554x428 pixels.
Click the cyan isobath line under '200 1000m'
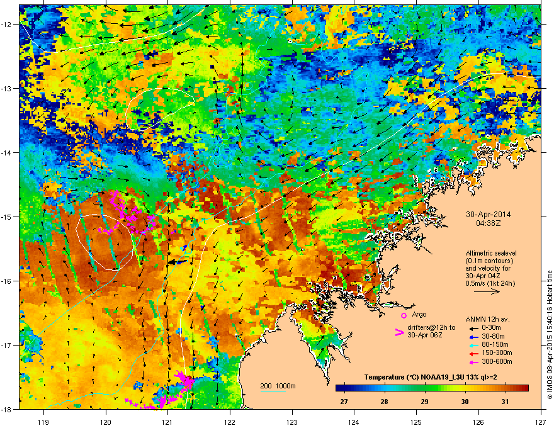click(x=273, y=391)
